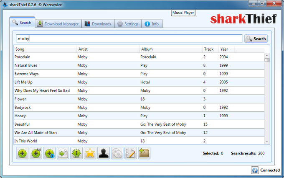The height and width of the screenshot is (178, 284).
Task: Click album 'Go: The Very Best of Moby' in Beautiful row
Action: (x=163, y=124)
